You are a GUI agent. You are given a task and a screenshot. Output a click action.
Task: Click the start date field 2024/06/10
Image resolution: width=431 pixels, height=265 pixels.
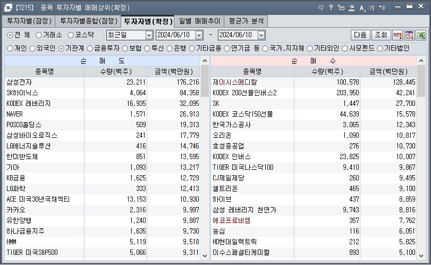176,35
